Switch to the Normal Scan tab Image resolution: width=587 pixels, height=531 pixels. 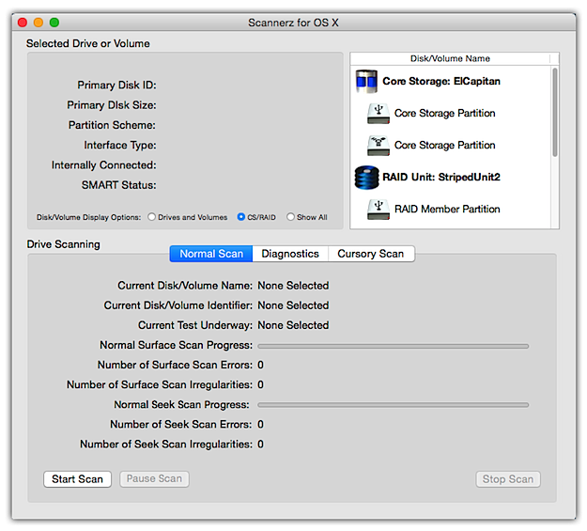pyautogui.click(x=211, y=254)
